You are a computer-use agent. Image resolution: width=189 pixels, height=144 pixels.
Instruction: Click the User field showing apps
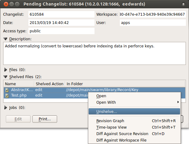tap(153, 23)
